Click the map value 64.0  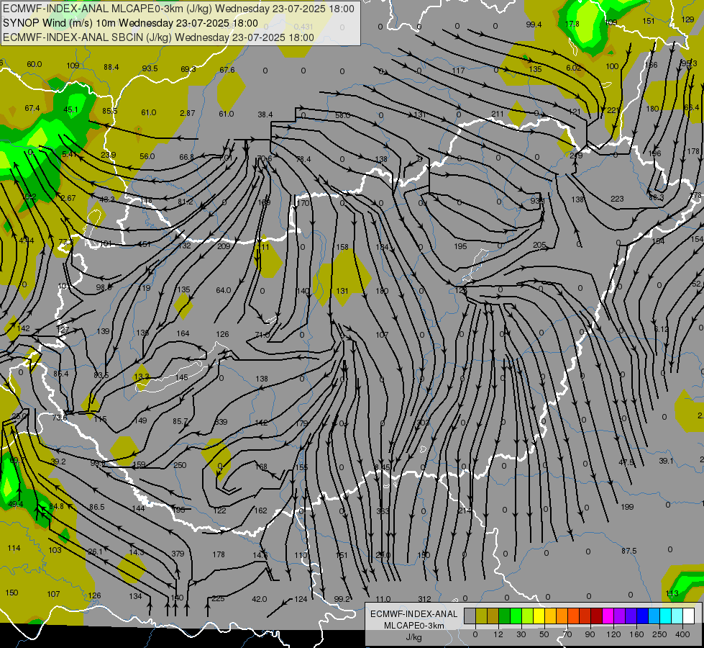pos(223,290)
